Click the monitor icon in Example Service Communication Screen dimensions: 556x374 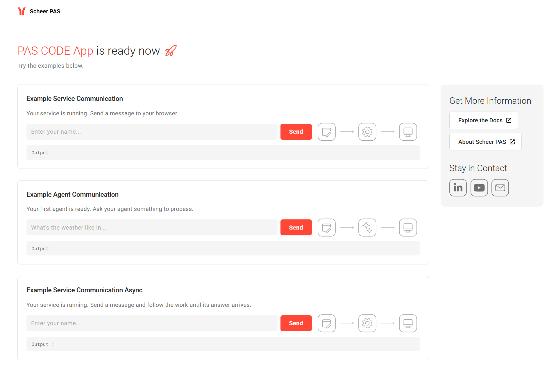[x=408, y=132]
